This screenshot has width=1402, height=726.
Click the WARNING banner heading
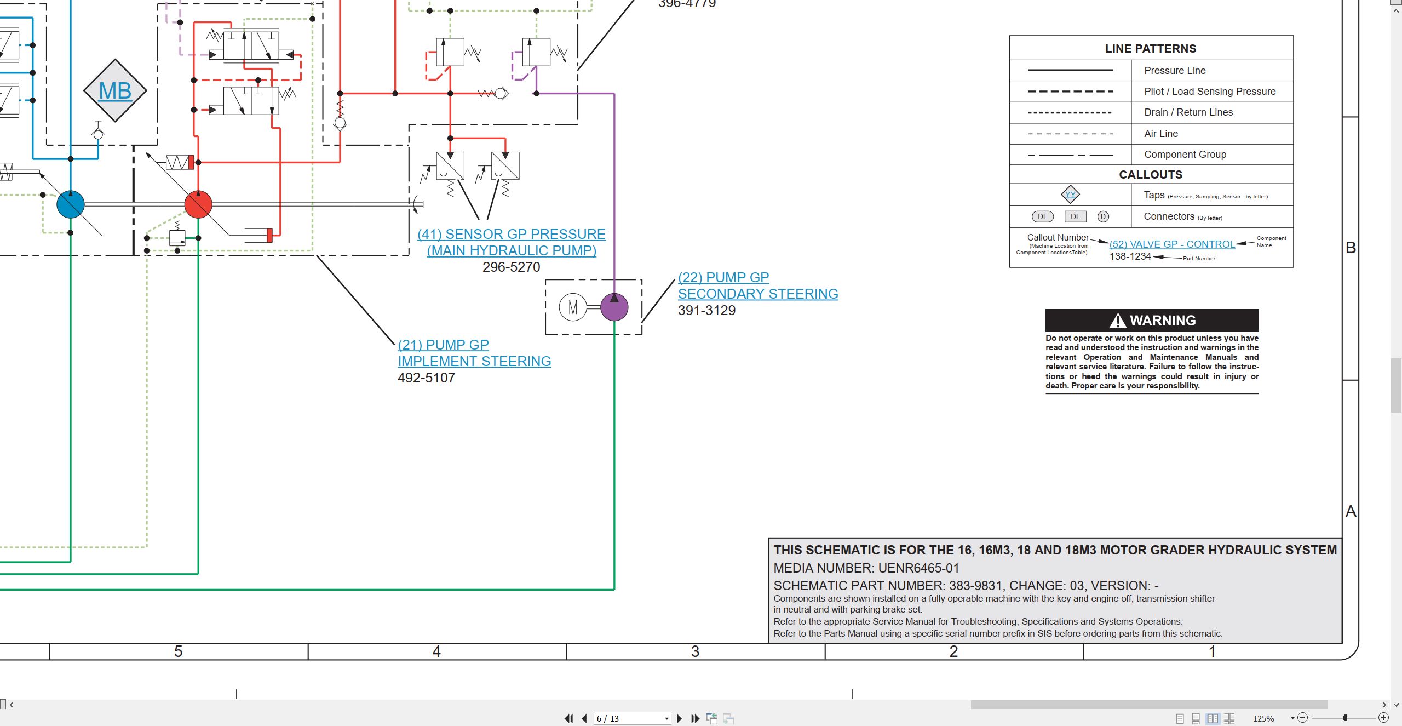coord(1152,320)
